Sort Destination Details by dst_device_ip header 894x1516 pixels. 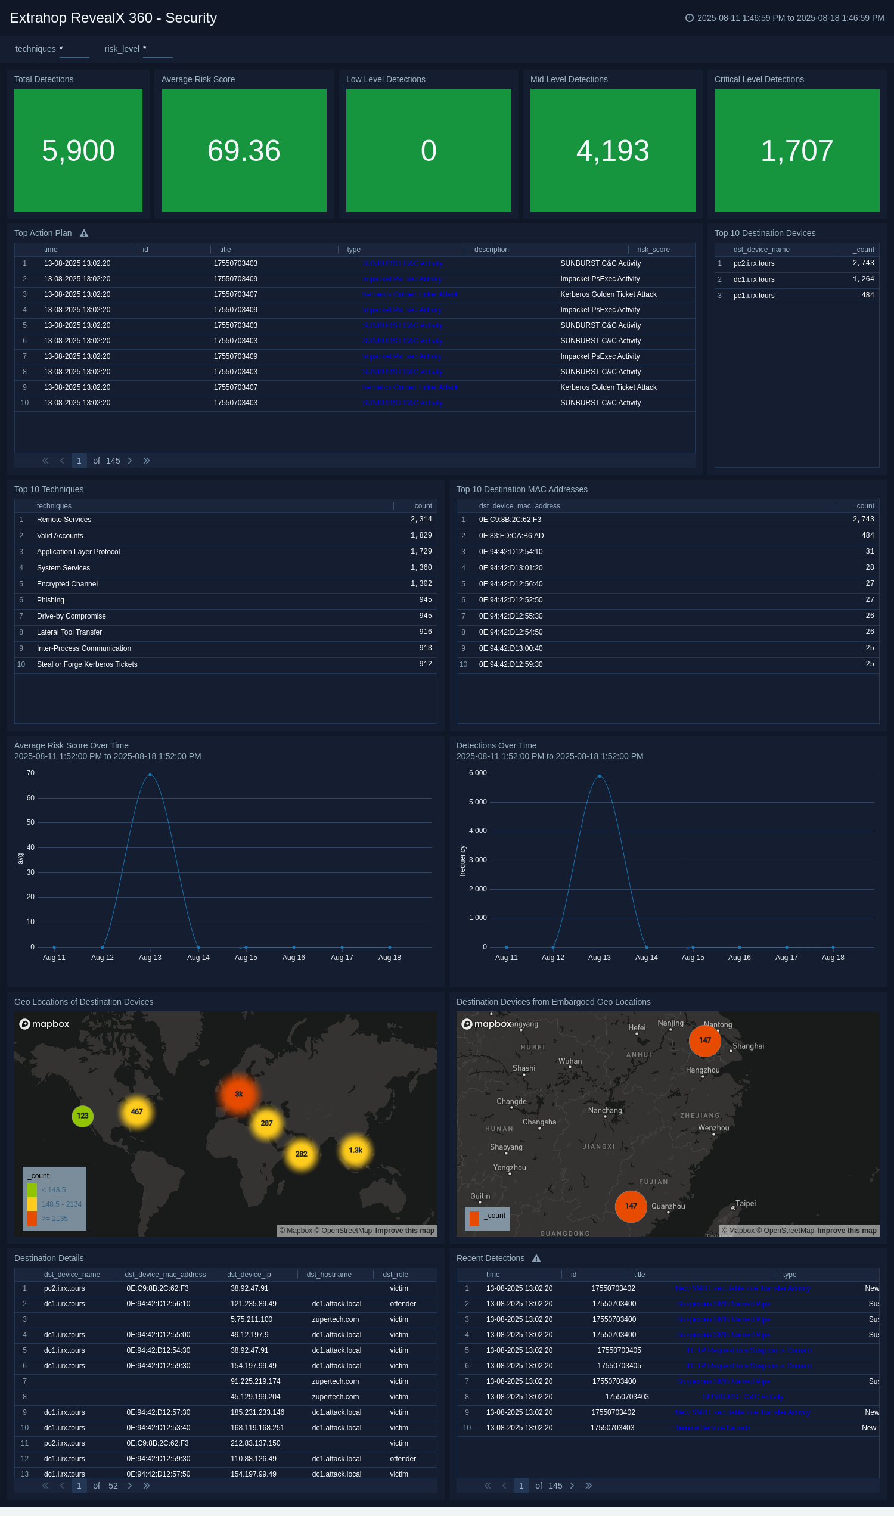[249, 1275]
